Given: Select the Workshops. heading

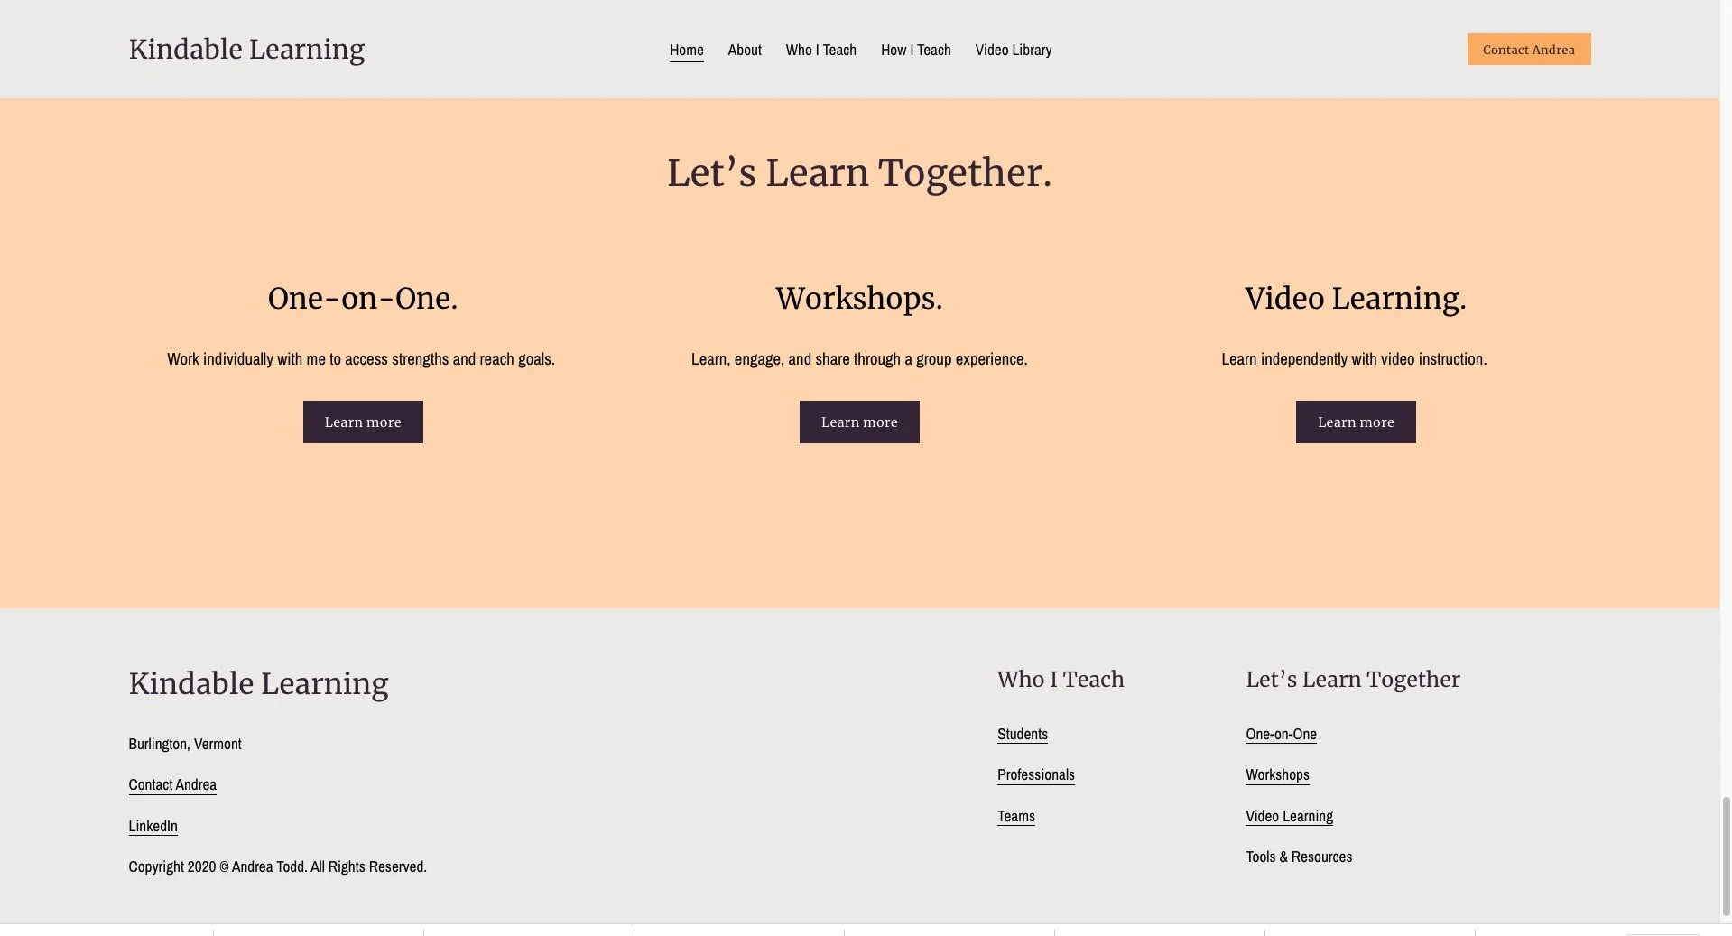Looking at the screenshot, I should pos(859,298).
